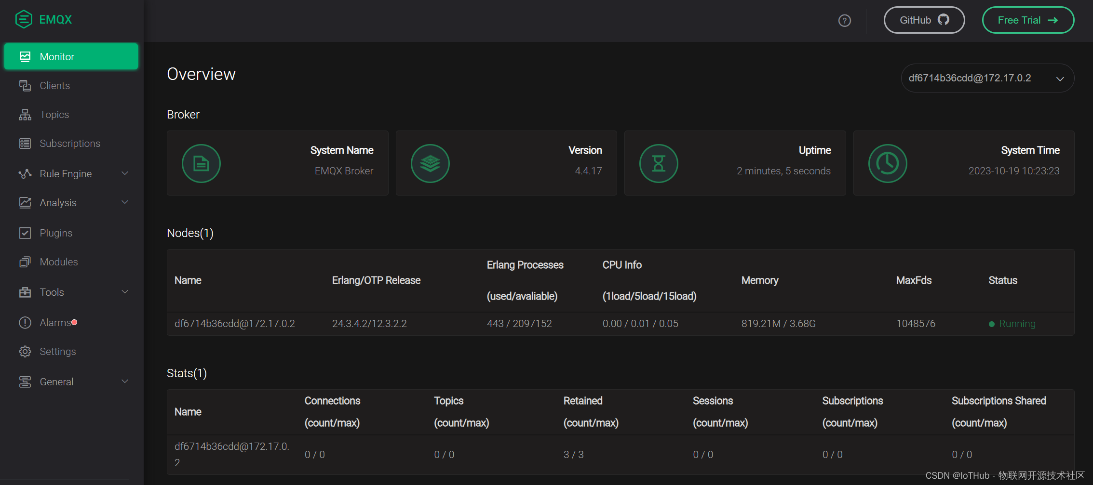1093x485 pixels.
Task: Click CPU load 0.00 / 0.01 / 0.05
Action: tap(640, 324)
